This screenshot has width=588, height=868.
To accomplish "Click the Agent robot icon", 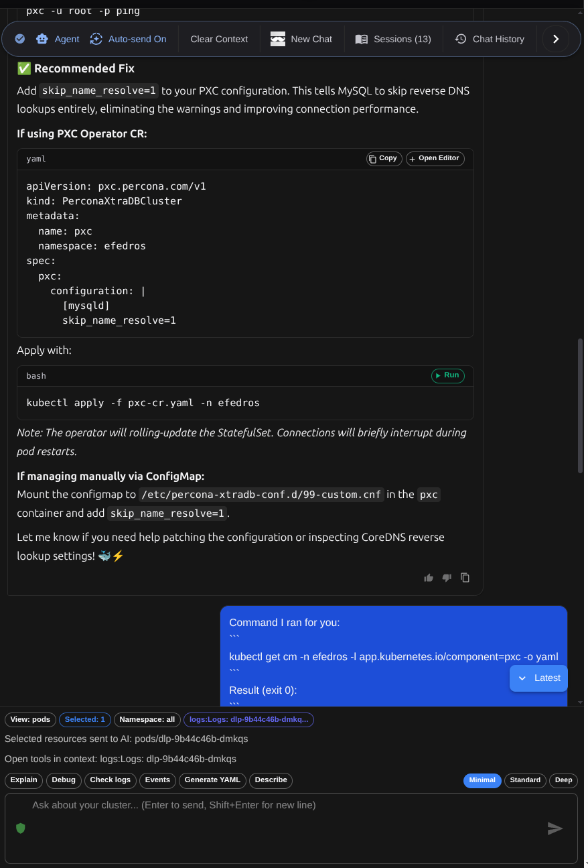I will 42,39.
